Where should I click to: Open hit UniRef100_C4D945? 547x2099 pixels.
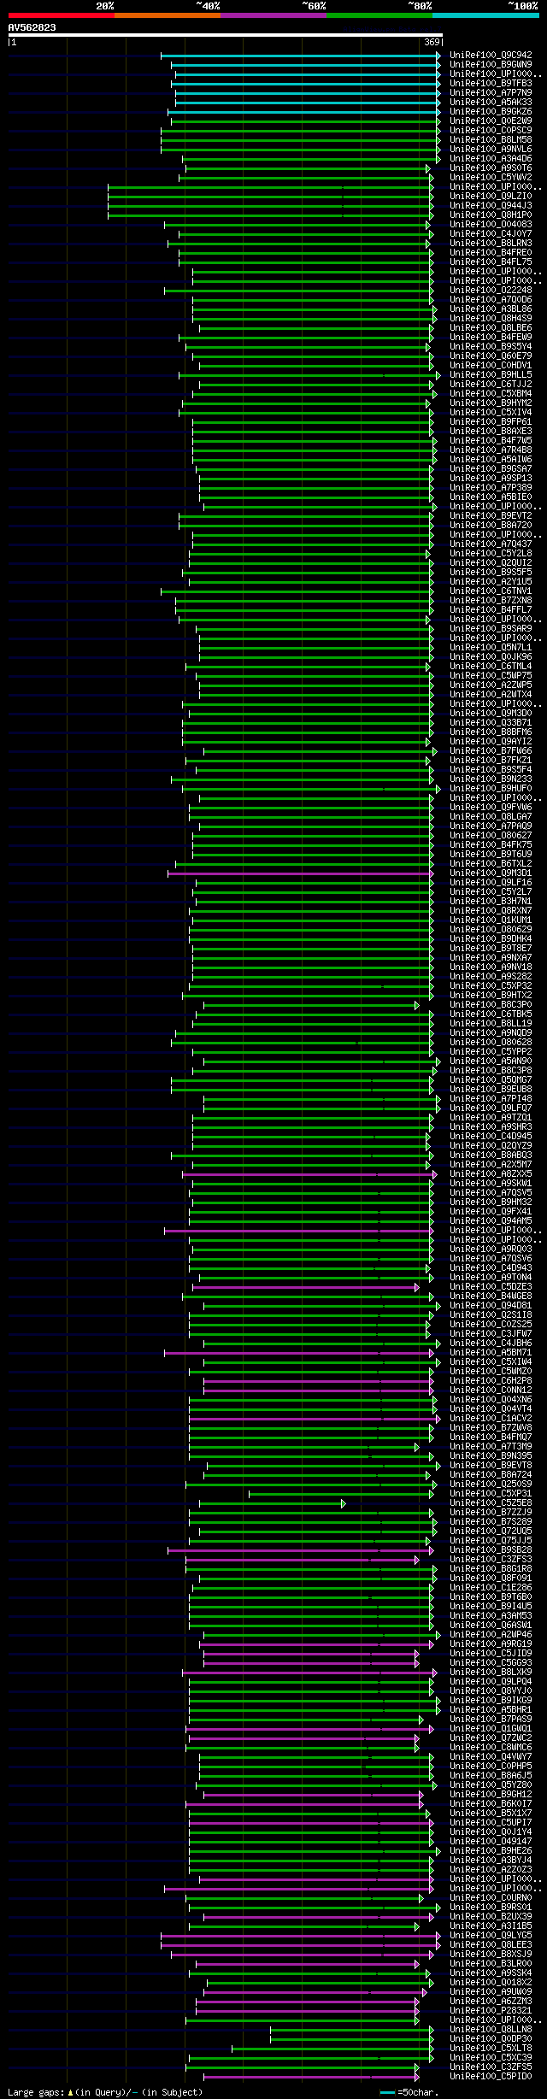coord(491,1136)
